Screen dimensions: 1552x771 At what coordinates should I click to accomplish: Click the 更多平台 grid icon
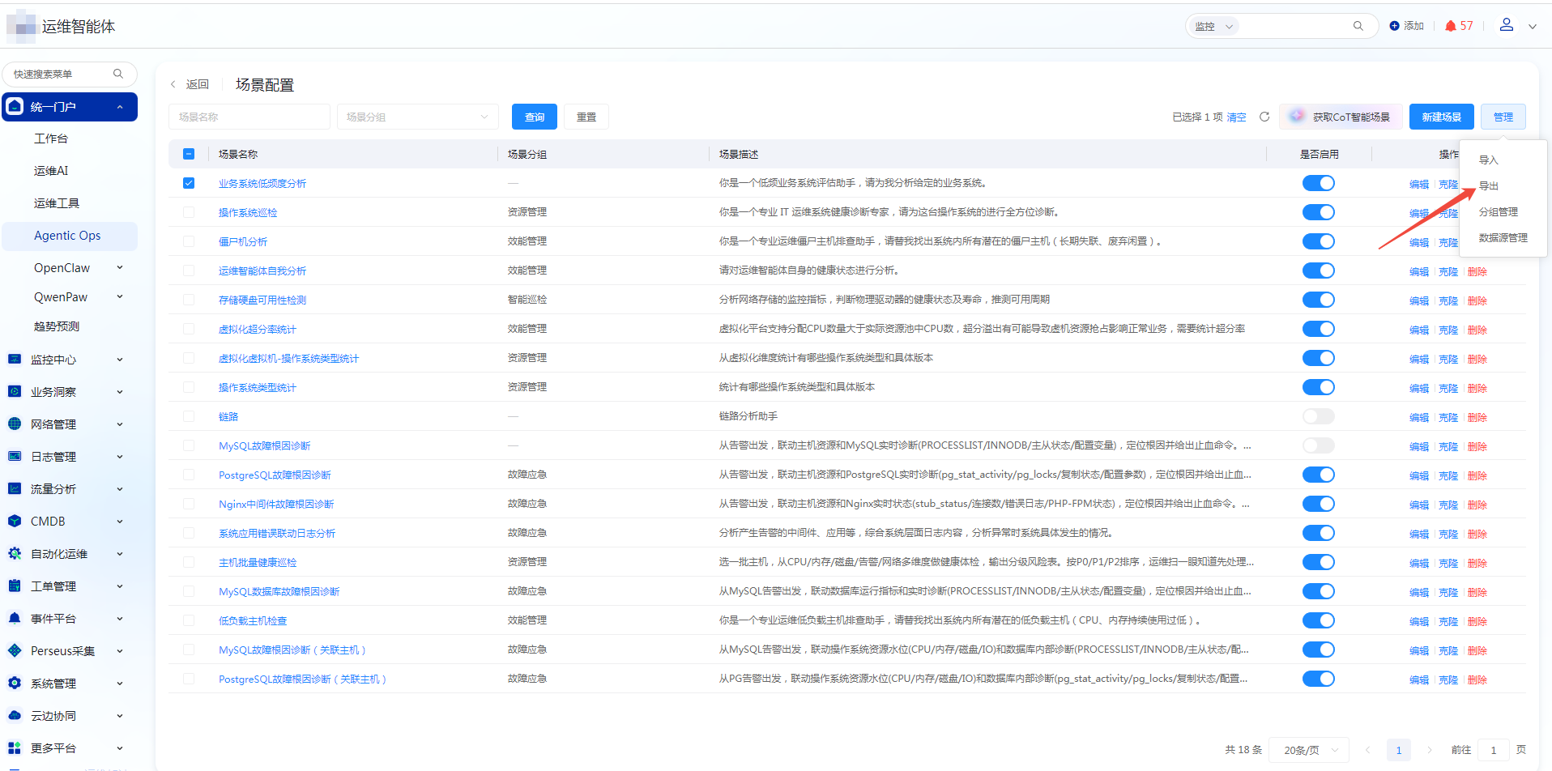[15, 748]
